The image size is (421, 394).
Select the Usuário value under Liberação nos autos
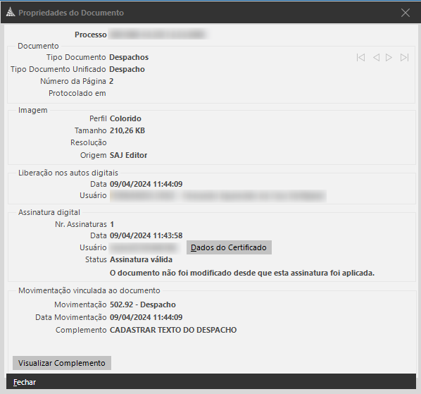click(218, 196)
